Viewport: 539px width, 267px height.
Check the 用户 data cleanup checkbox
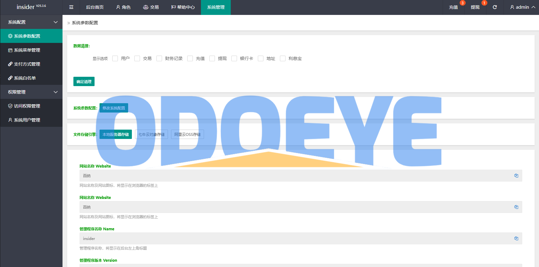tap(115, 58)
